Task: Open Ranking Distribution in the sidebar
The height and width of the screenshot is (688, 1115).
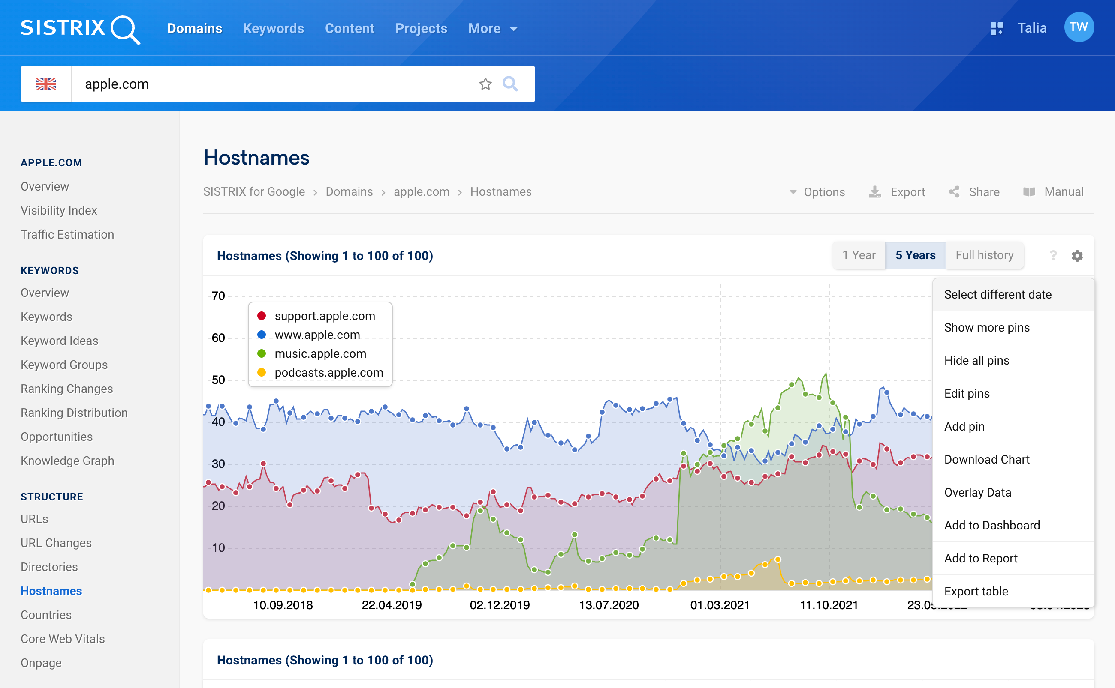Action: [74, 413]
